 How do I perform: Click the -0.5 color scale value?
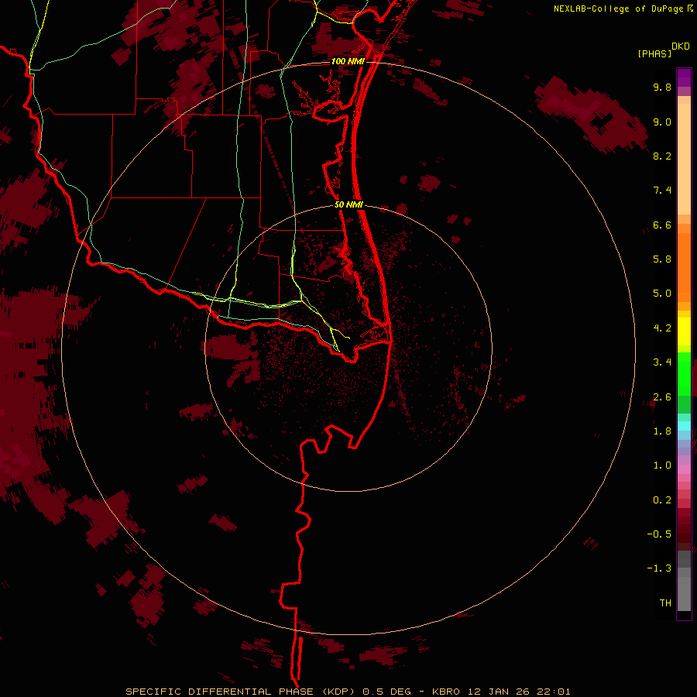659,534
